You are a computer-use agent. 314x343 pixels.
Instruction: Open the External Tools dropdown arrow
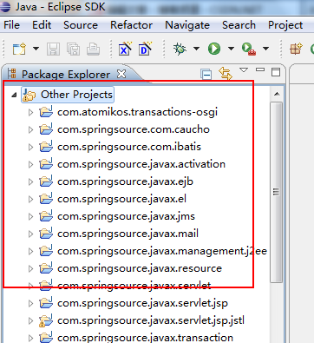tap(265, 49)
